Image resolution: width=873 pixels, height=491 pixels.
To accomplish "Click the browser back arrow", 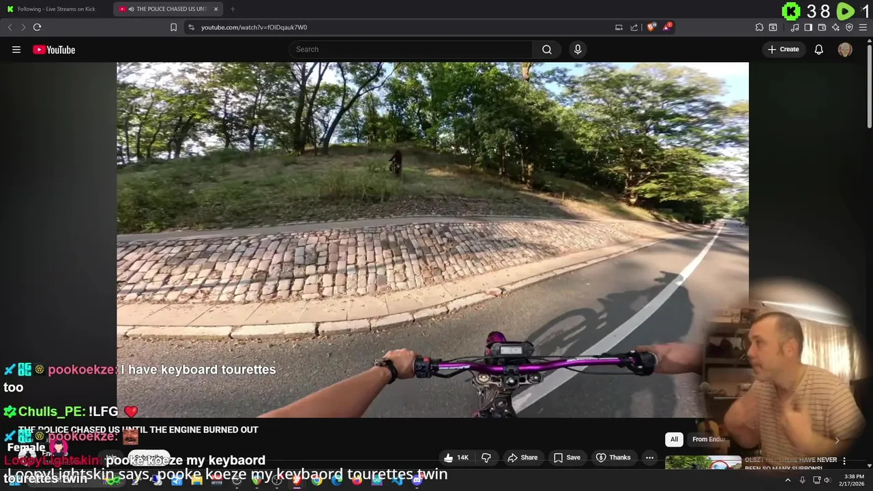I will 10,27.
